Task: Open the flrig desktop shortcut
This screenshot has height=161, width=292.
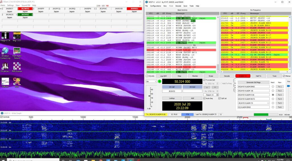Action: (17, 37)
